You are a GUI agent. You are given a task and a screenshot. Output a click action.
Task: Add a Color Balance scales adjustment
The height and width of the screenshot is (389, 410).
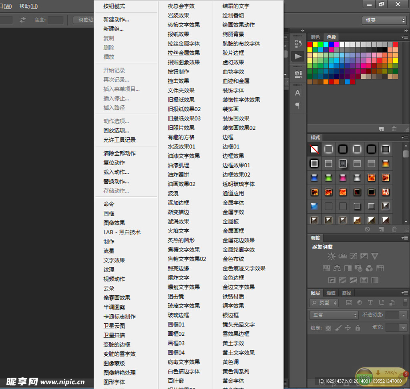pyautogui.click(x=337, y=268)
